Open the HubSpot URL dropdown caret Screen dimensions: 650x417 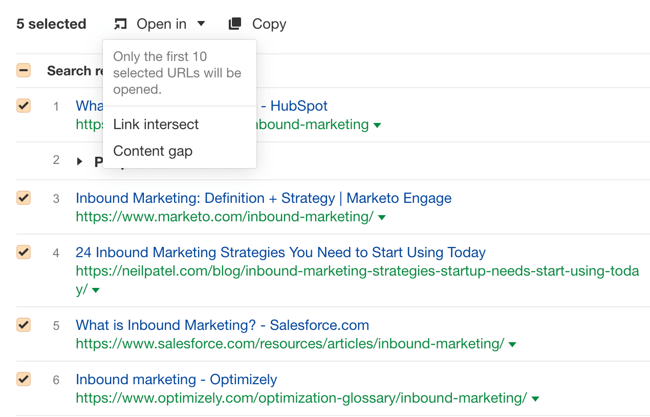(377, 124)
